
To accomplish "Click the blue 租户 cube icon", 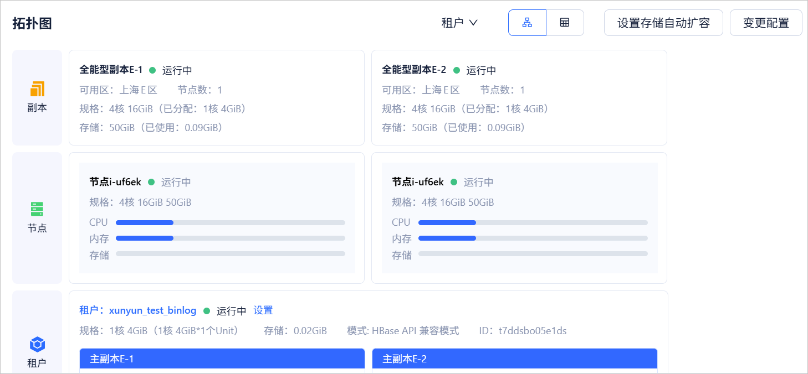I will (37, 345).
